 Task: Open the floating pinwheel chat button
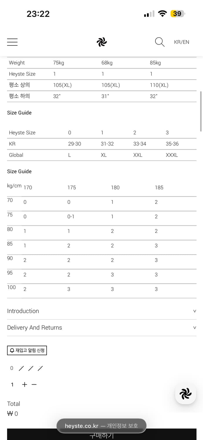[185, 394]
